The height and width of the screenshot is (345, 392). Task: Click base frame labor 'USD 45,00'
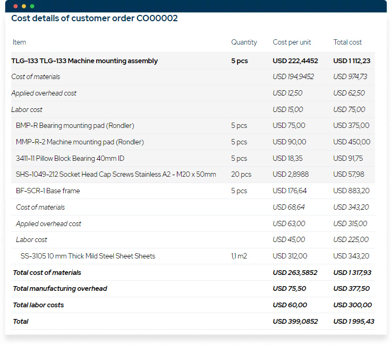click(x=289, y=239)
